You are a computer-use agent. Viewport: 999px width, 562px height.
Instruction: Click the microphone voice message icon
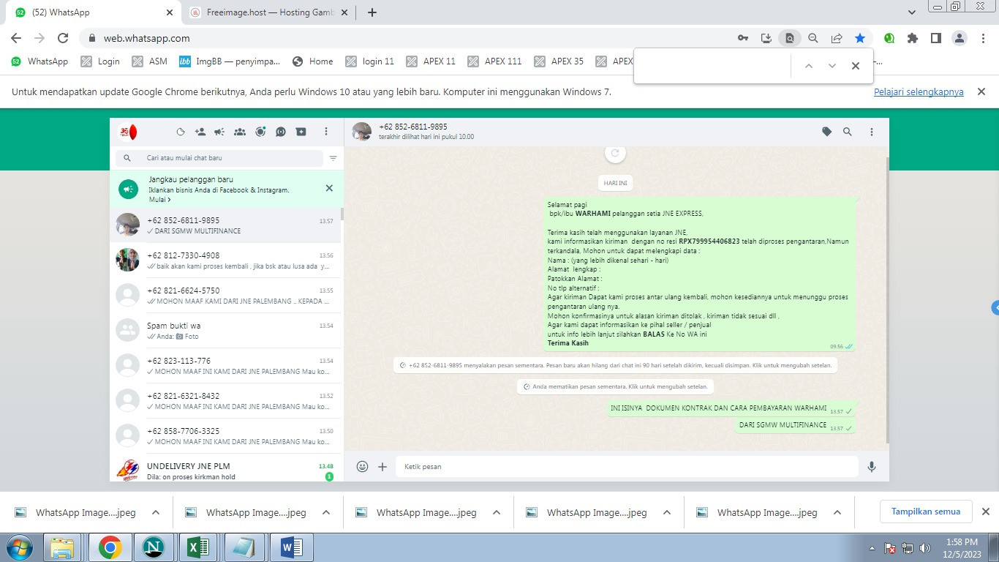(x=872, y=466)
